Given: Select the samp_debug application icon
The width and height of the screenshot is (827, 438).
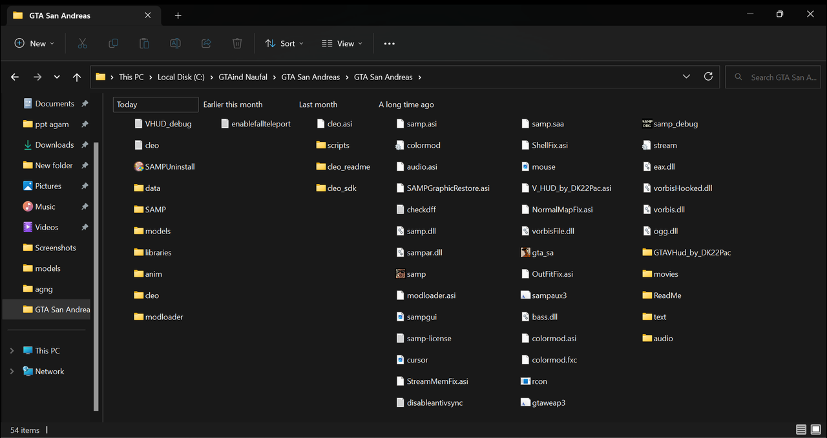Looking at the screenshot, I should pos(647,123).
